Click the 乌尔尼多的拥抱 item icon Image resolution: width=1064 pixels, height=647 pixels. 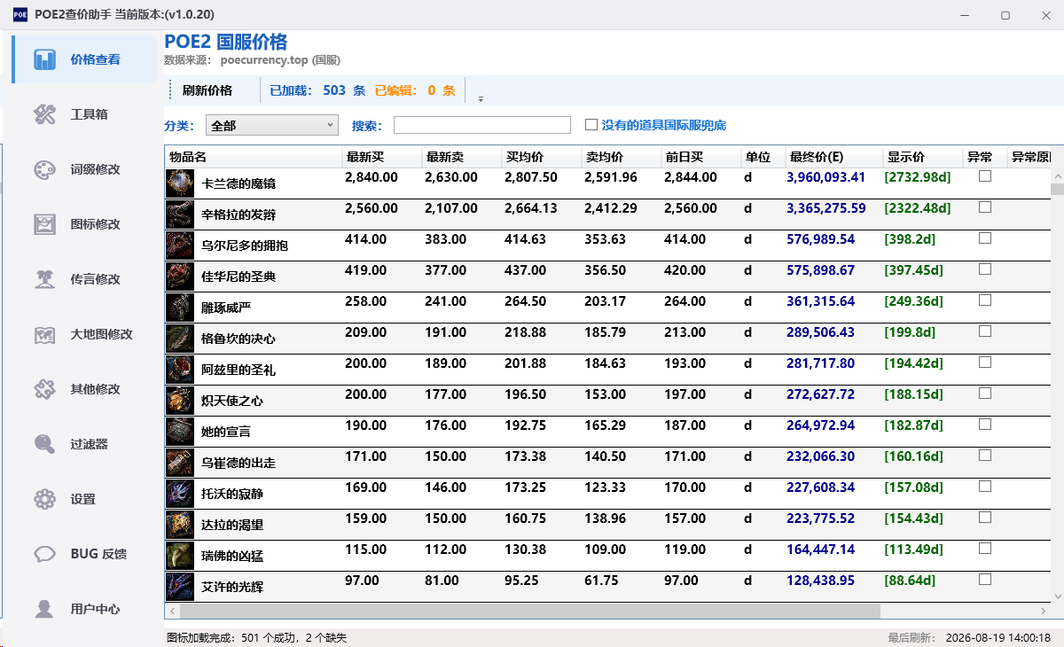(180, 246)
